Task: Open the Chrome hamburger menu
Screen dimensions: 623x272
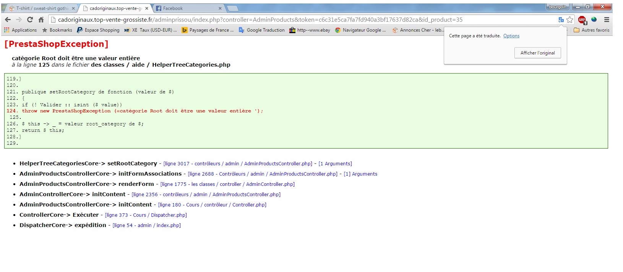Action: (x=607, y=20)
